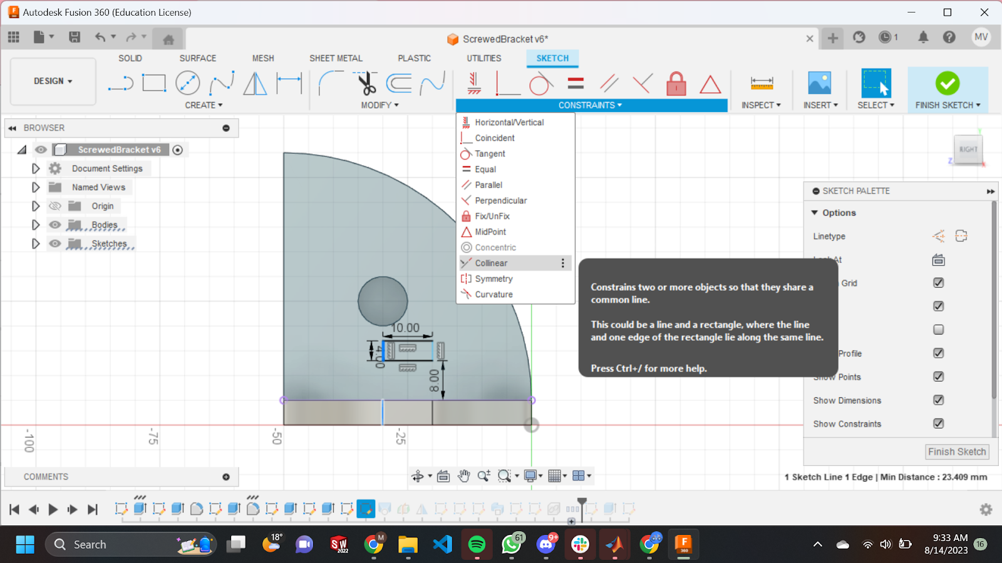Select the Sketch Dimension tool
Viewport: 1002px width, 563px height.
click(x=289, y=83)
